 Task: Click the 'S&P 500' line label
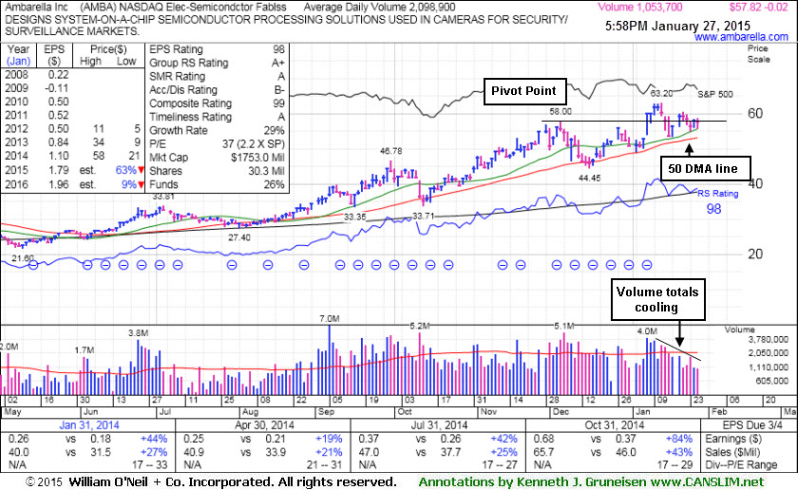[715, 94]
